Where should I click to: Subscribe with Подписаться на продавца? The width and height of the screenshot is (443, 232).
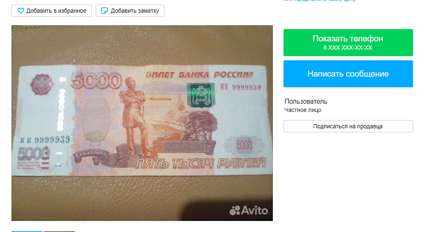(348, 126)
